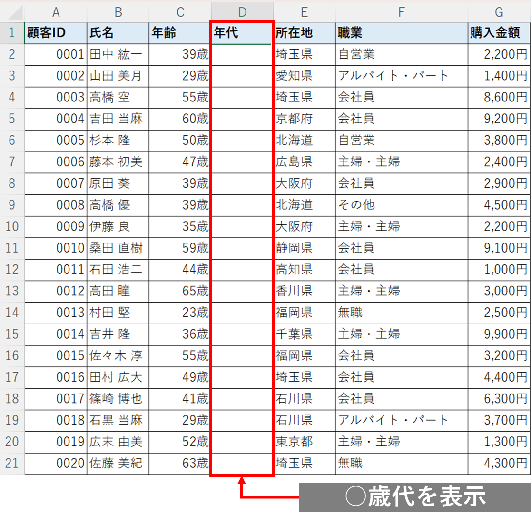Screen dimensions: 531x526
Task: Select cell containing 村田 堅
Action: point(118,313)
